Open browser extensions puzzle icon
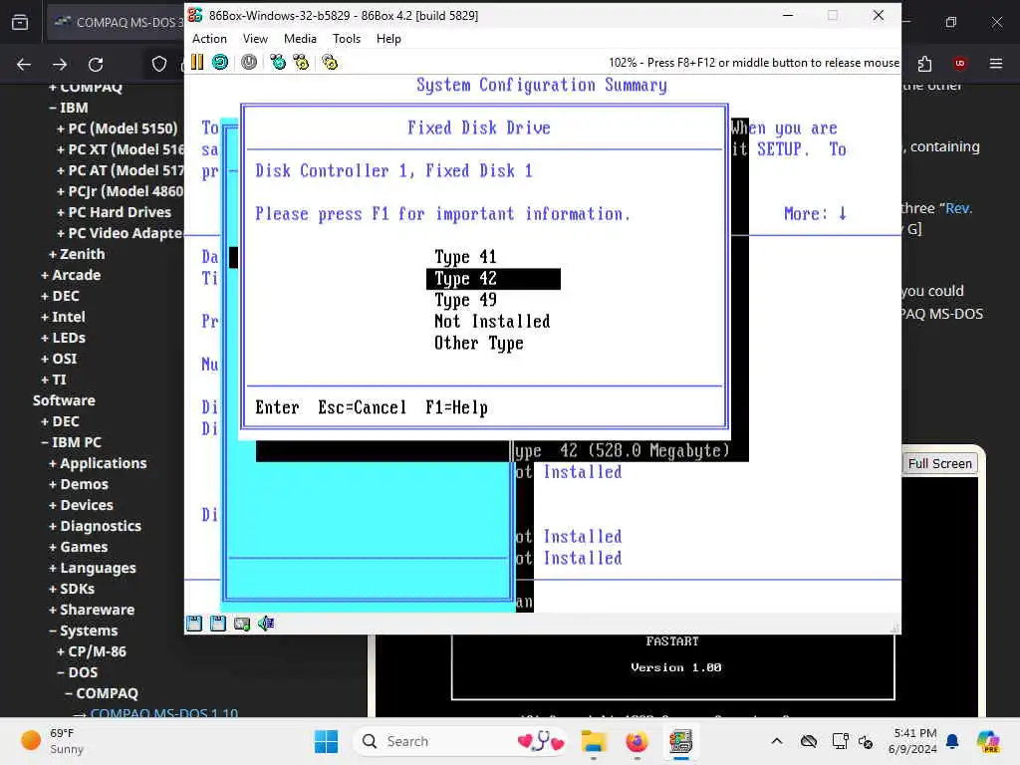The image size is (1020, 765). point(925,64)
